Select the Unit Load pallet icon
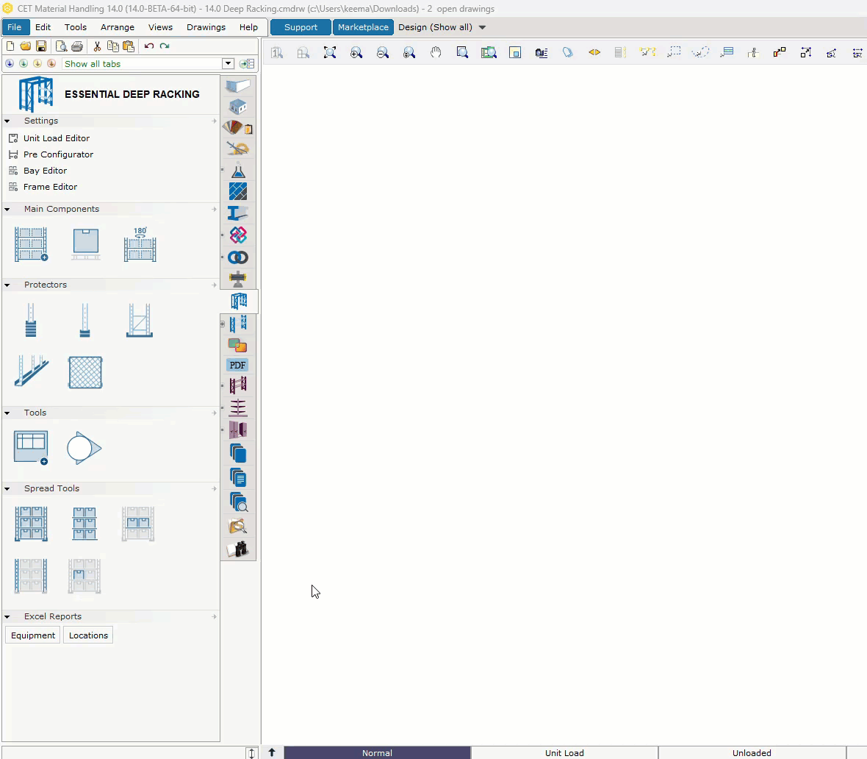This screenshot has width=867, height=759. click(86, 244)
